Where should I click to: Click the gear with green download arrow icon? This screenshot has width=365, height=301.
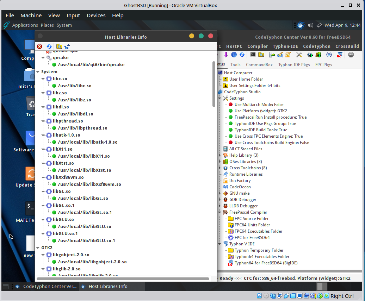coord(310,55)
